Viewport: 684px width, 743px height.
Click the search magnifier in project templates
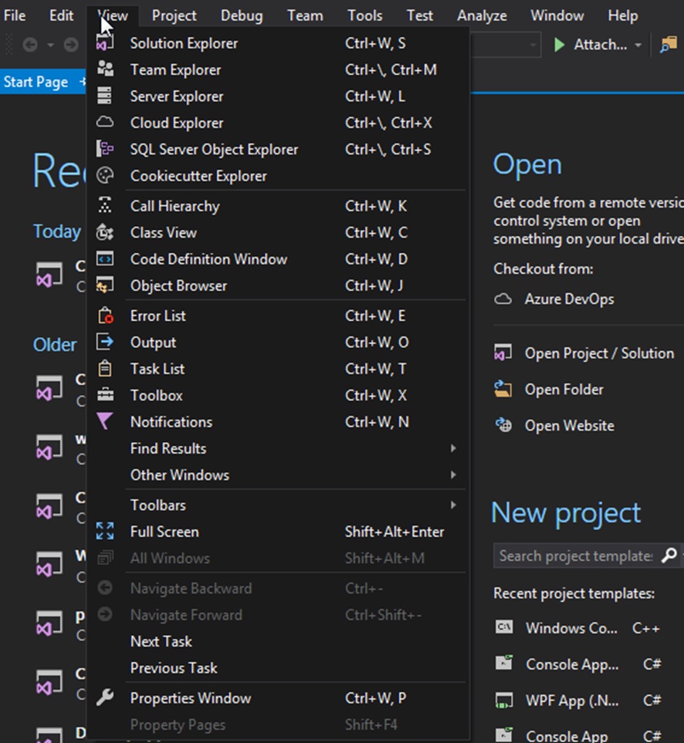tap(669, 555)
